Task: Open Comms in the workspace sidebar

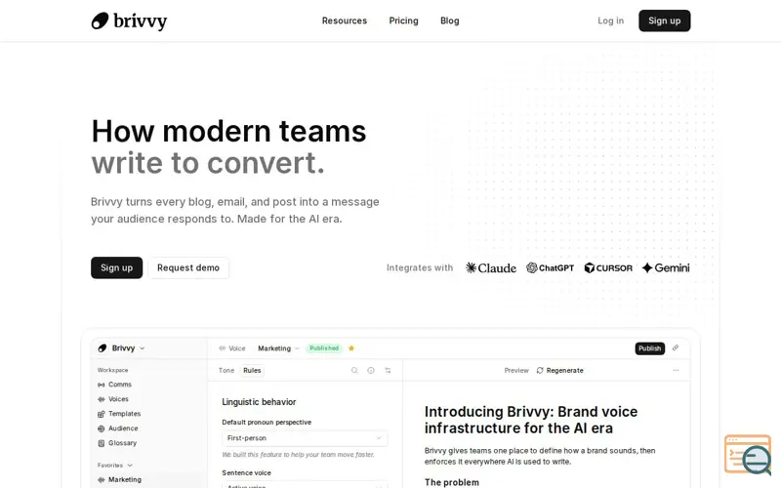Action: click(114, 385)
